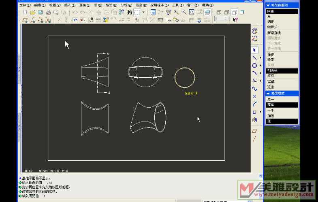
Task: Click the Open folder icon in toolbar
Action: (x=32, y=13)
